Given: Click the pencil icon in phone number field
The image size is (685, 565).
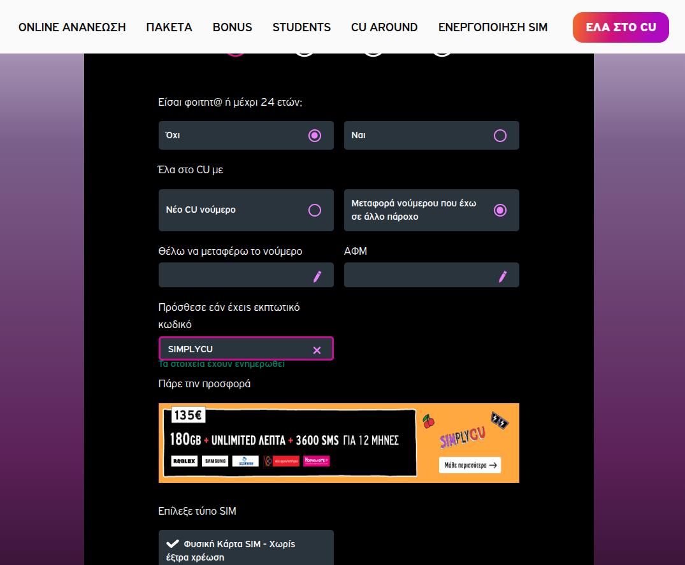Looking at the screenshot, I should pos(317,276).
